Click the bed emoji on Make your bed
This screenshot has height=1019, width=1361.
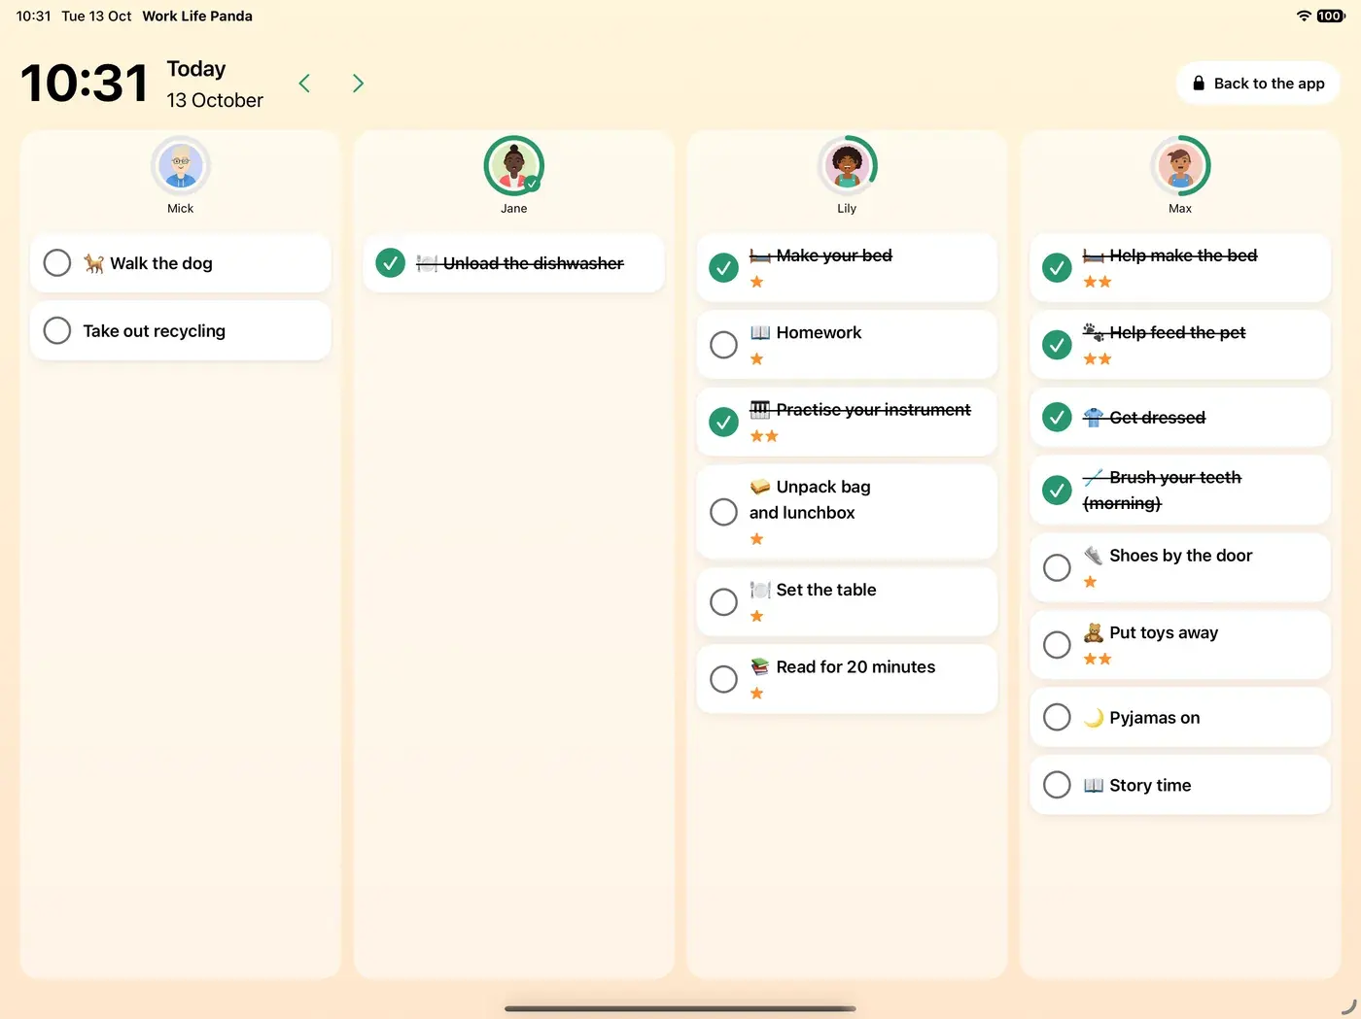760,255
